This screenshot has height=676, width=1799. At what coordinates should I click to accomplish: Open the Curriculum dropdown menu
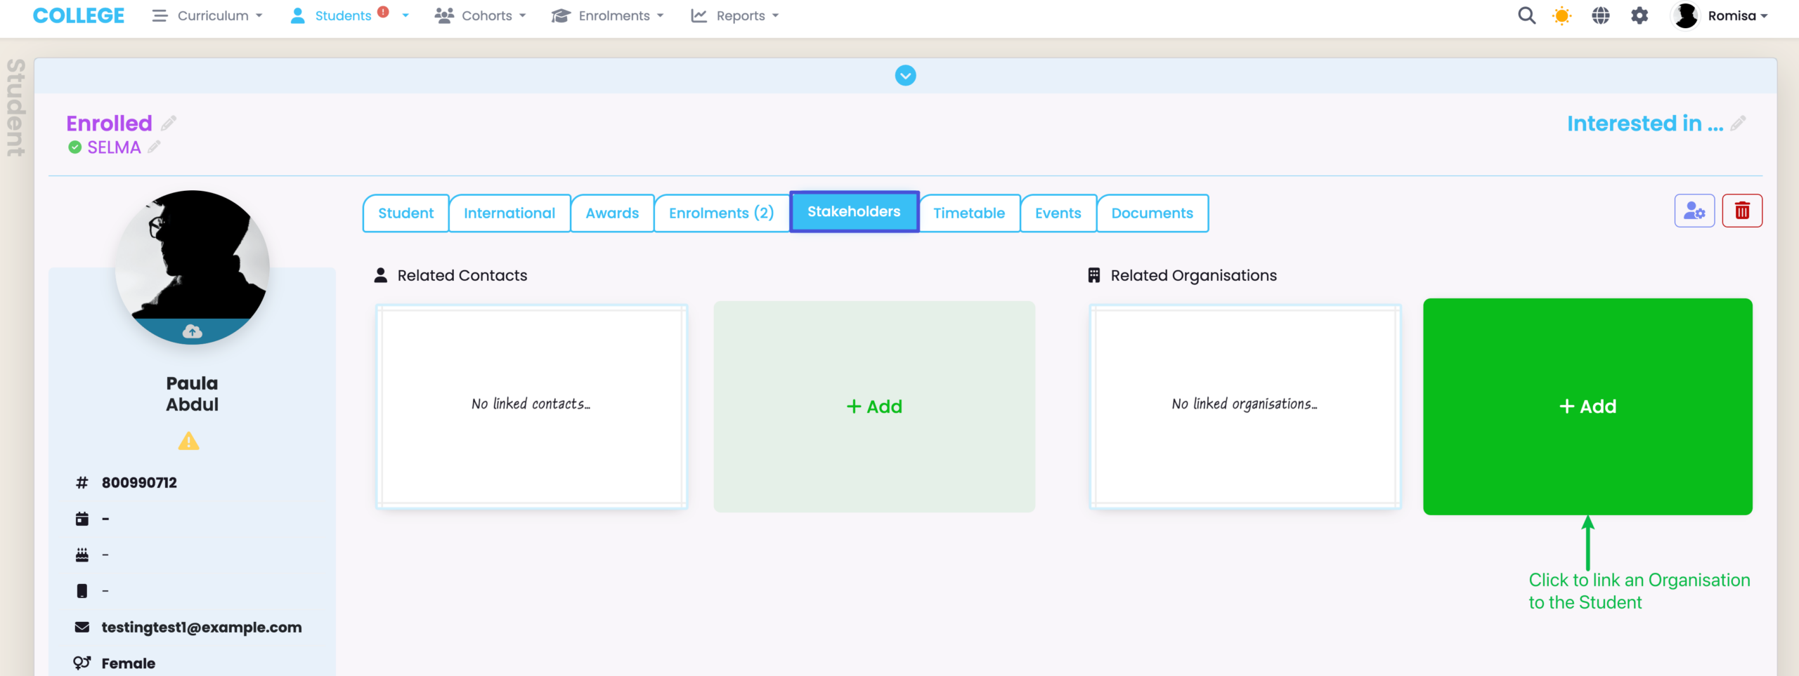(x=208, y=15)
